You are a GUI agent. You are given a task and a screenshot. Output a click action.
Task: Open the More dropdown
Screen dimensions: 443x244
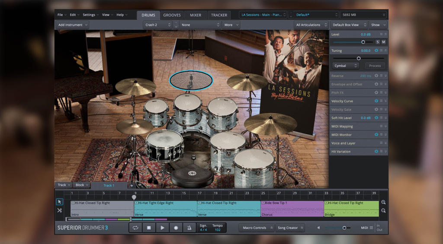pos(231,25)
